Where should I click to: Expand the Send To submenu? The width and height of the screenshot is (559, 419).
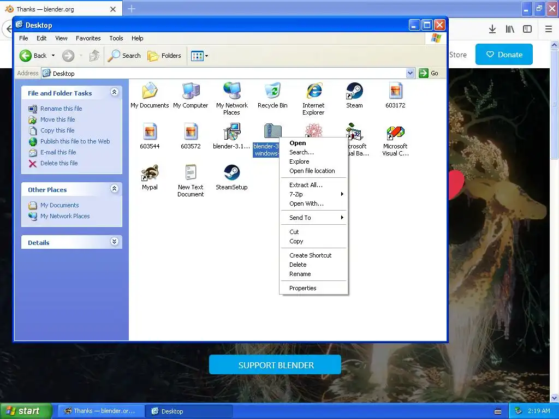(x=313, y=218)
